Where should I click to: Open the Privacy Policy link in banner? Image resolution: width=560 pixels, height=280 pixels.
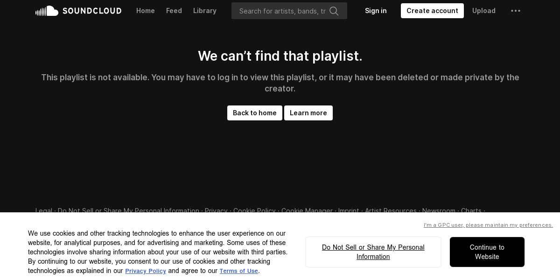click(x=146, y=271)
